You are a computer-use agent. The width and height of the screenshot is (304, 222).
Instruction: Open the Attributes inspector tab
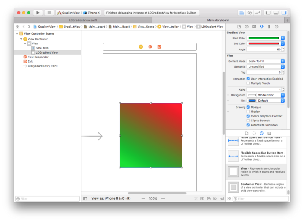click(261, 27)
